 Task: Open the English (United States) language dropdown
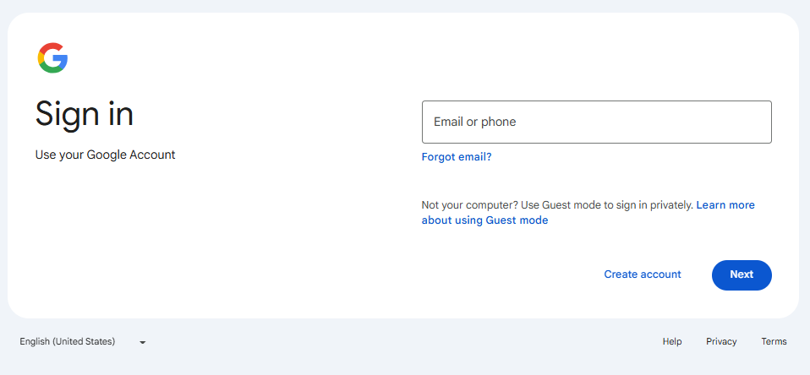pyautogui.click(x=83, y=341)
